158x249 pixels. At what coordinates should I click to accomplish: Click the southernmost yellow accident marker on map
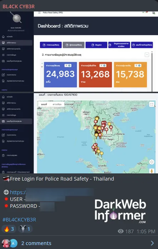click(x=102, y=154)
